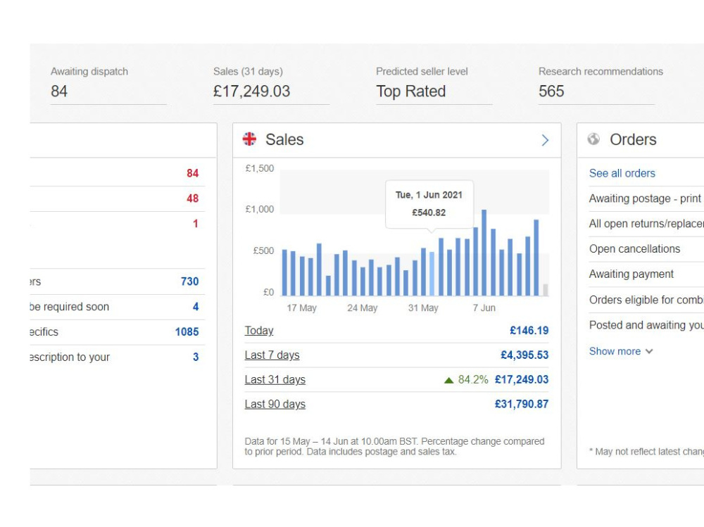Click the £31,790.87 sales value
Viewport: 704px width, 527px height.
pos(521,404)
